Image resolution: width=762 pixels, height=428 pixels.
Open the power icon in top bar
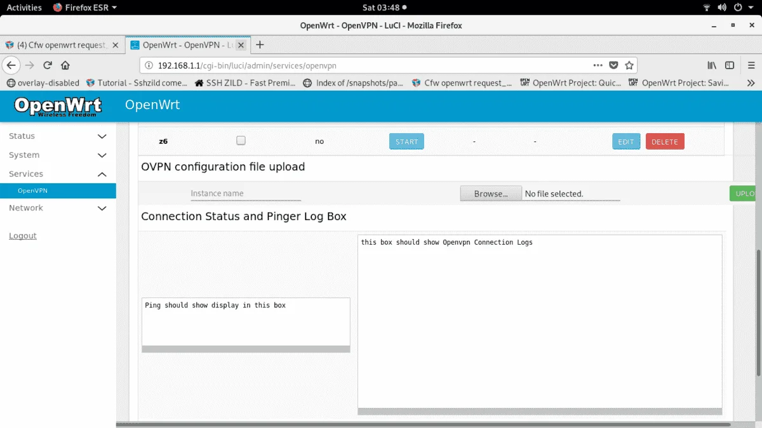[739, 8]
